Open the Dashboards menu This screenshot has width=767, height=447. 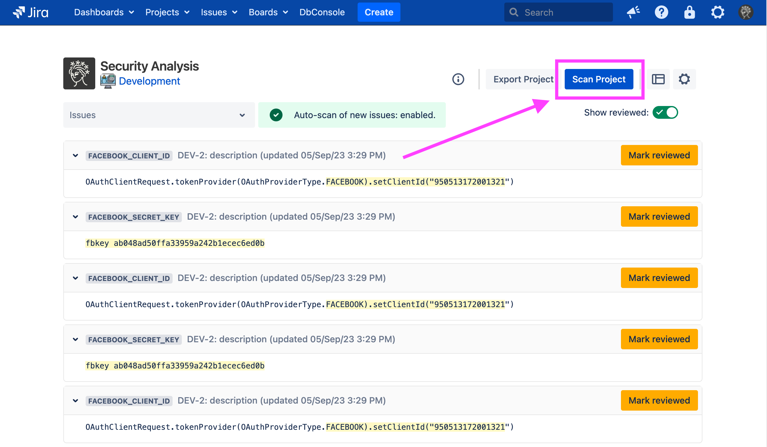[104, 12]
